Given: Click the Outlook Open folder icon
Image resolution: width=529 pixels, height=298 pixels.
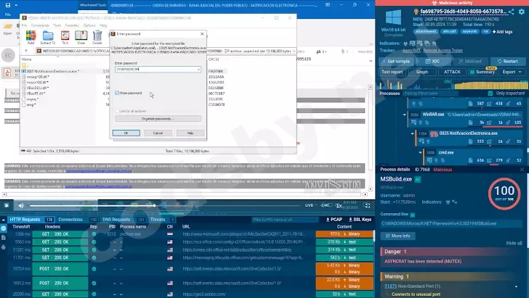Looking at the screenshot, I should pyautogui.click(x=7, y=26).
